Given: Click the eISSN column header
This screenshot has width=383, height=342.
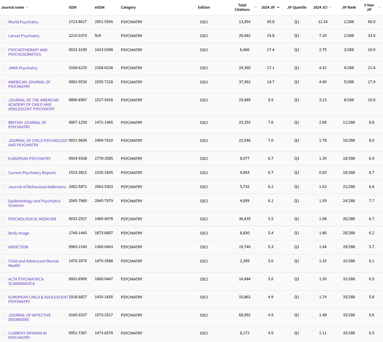Looking at the screenshot, I should click(99, 7).
